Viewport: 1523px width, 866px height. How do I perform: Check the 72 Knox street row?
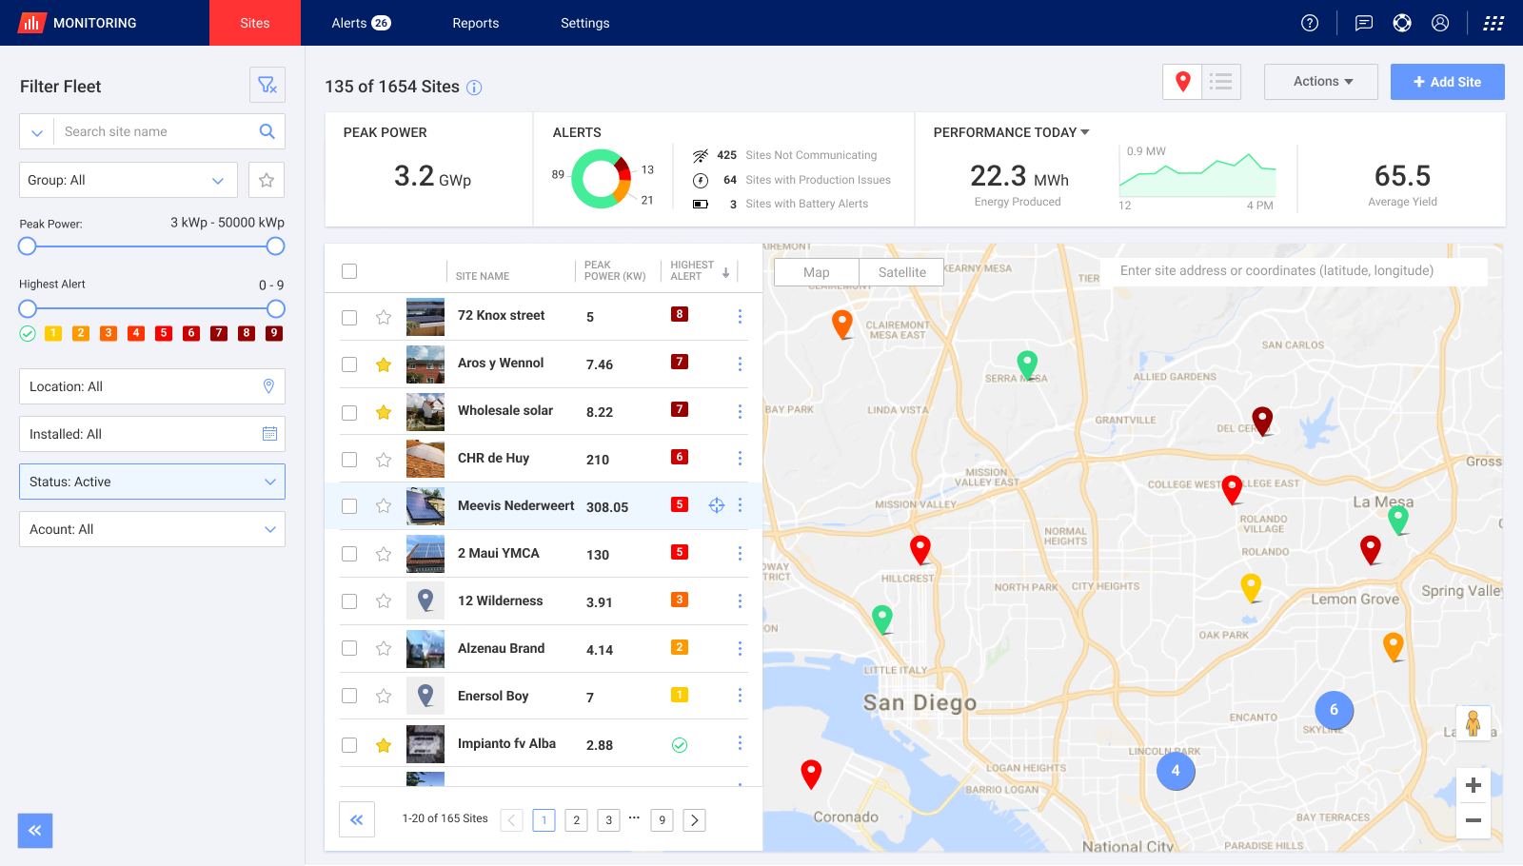click(x=349, y=317)
